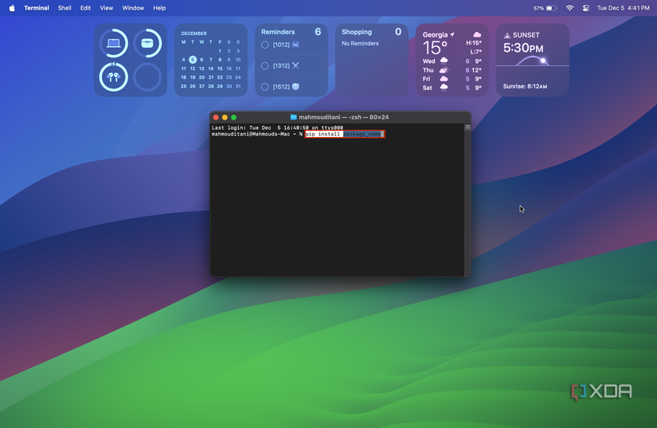Click the battery status icon
657x428 pixels.
551,8
